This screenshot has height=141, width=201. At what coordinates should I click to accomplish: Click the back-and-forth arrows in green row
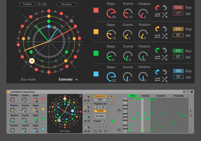pyautogui.click(x=158, y=57)
